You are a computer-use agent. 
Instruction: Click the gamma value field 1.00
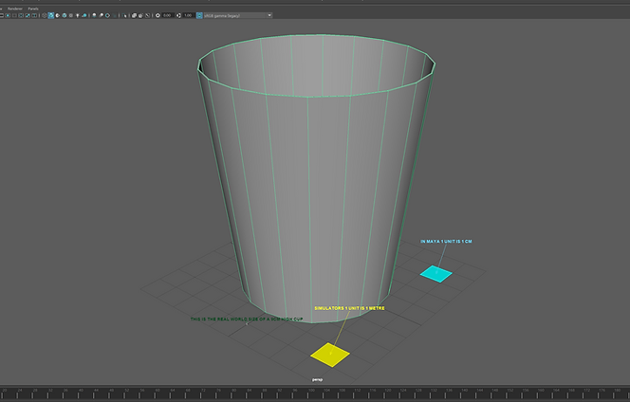[x=188, y=15]
